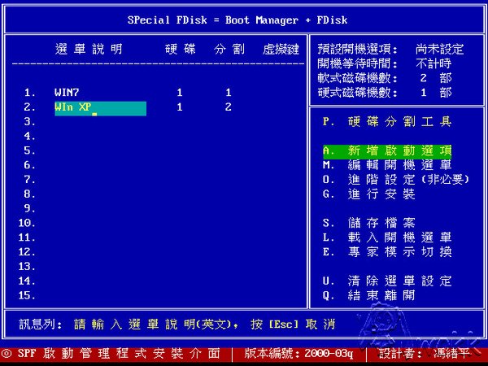Click the 版本編號: 2000-03q status entry

[299, 354]
